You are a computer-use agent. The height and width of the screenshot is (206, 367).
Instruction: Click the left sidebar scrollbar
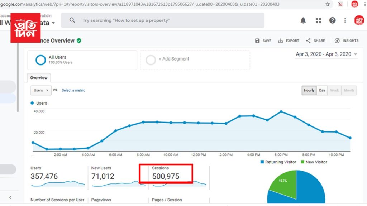(18, 77)
